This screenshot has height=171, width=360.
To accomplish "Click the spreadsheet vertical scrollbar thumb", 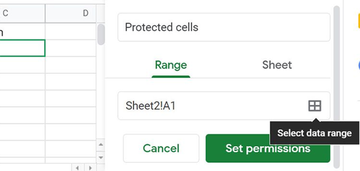I will (101, 35).
